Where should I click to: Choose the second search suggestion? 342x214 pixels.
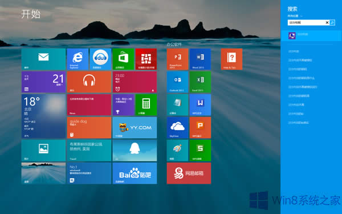click(300, 60)
